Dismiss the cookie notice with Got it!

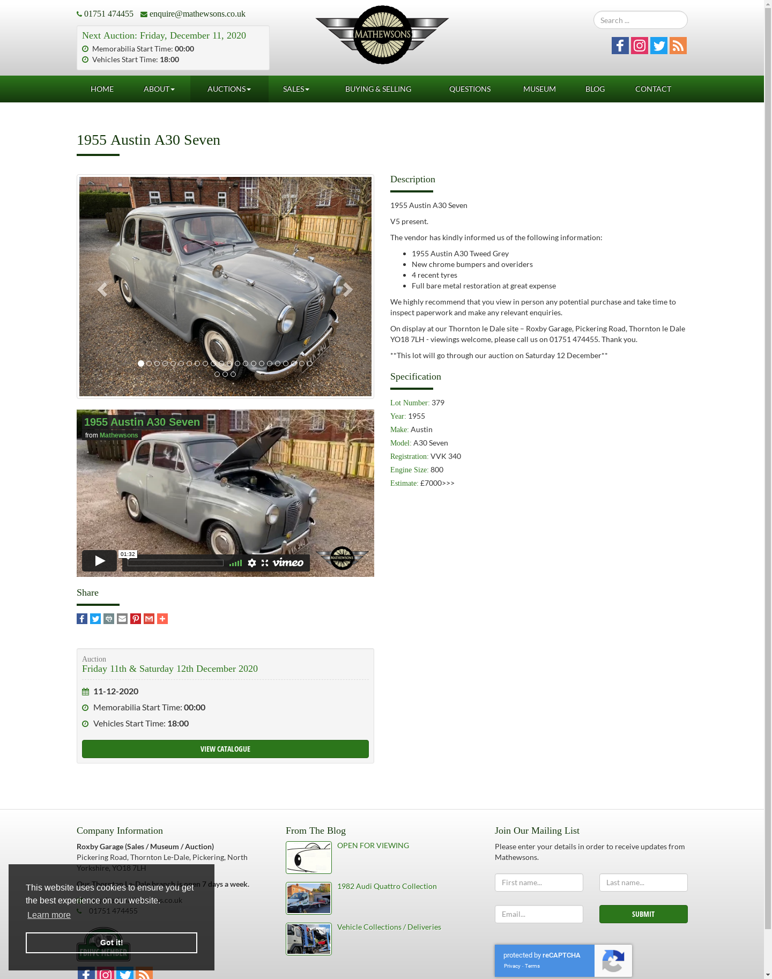click(x=112, y=943)
